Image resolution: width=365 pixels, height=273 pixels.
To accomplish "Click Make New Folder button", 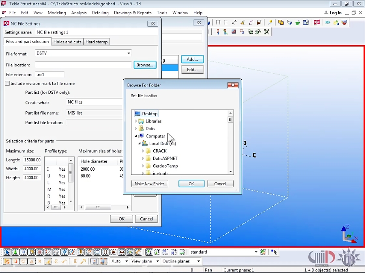I will (x=149, y=184).
